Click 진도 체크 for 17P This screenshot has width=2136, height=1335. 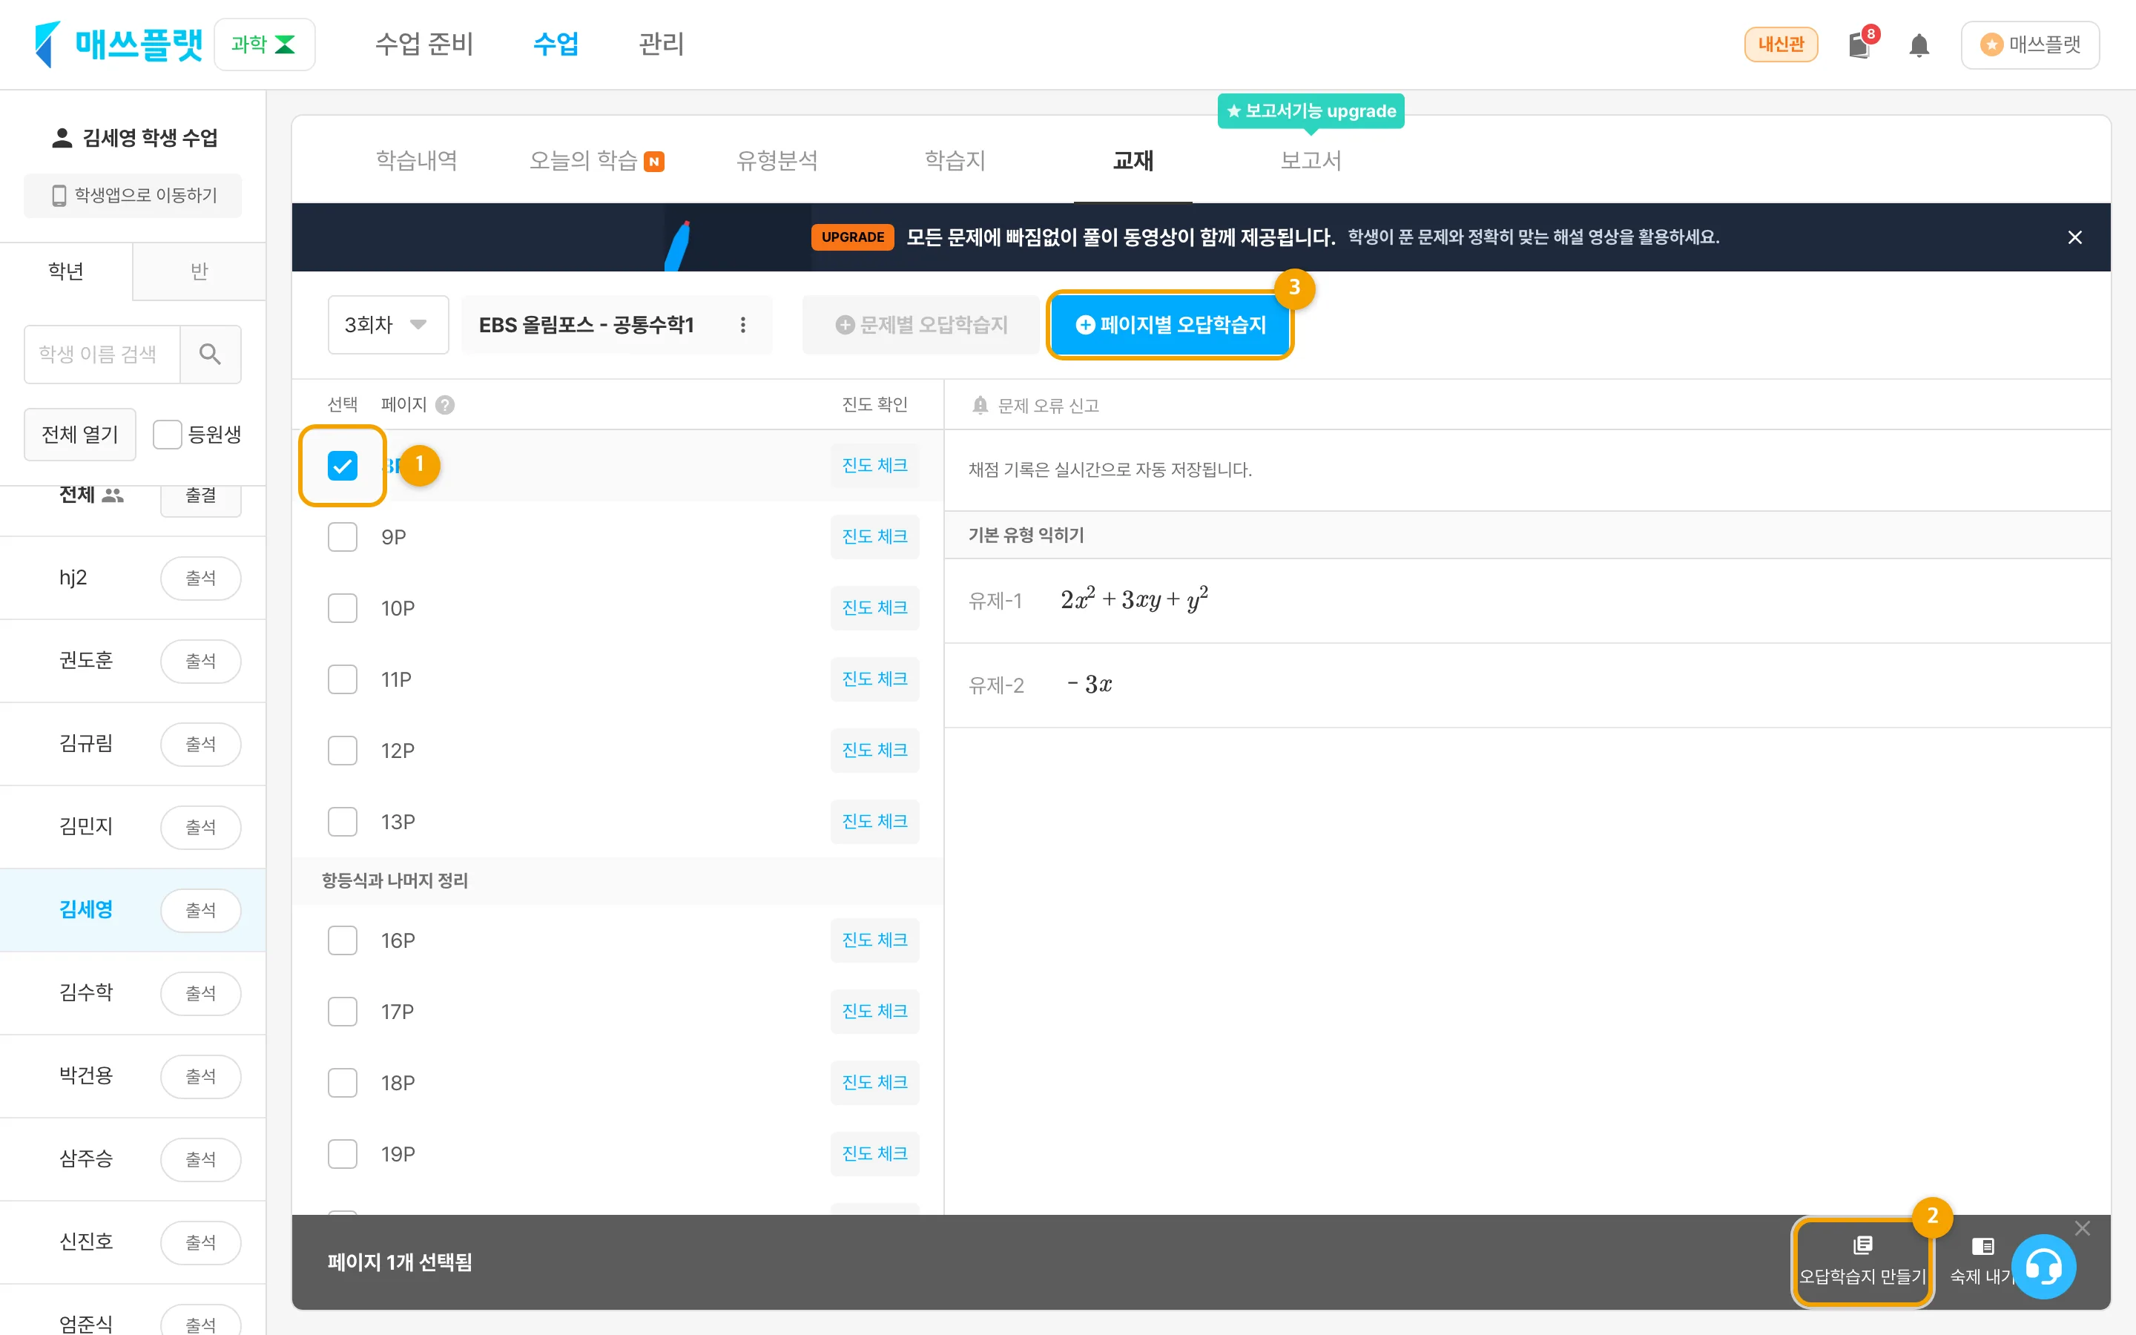[x=874, y=1012]
